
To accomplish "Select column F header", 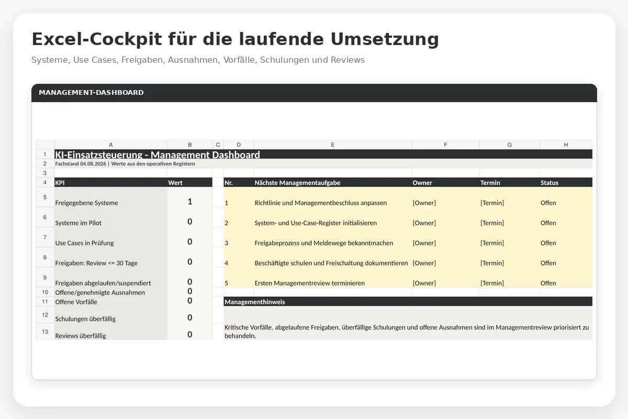I will point(445,145).
